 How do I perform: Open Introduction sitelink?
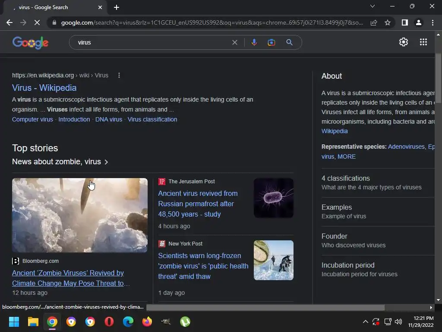pyautogui.click(x=74, y=119)
